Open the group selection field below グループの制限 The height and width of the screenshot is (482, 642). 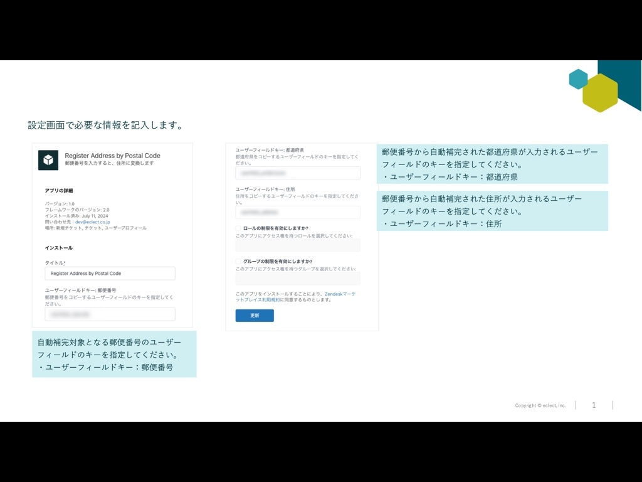point(298,278)
